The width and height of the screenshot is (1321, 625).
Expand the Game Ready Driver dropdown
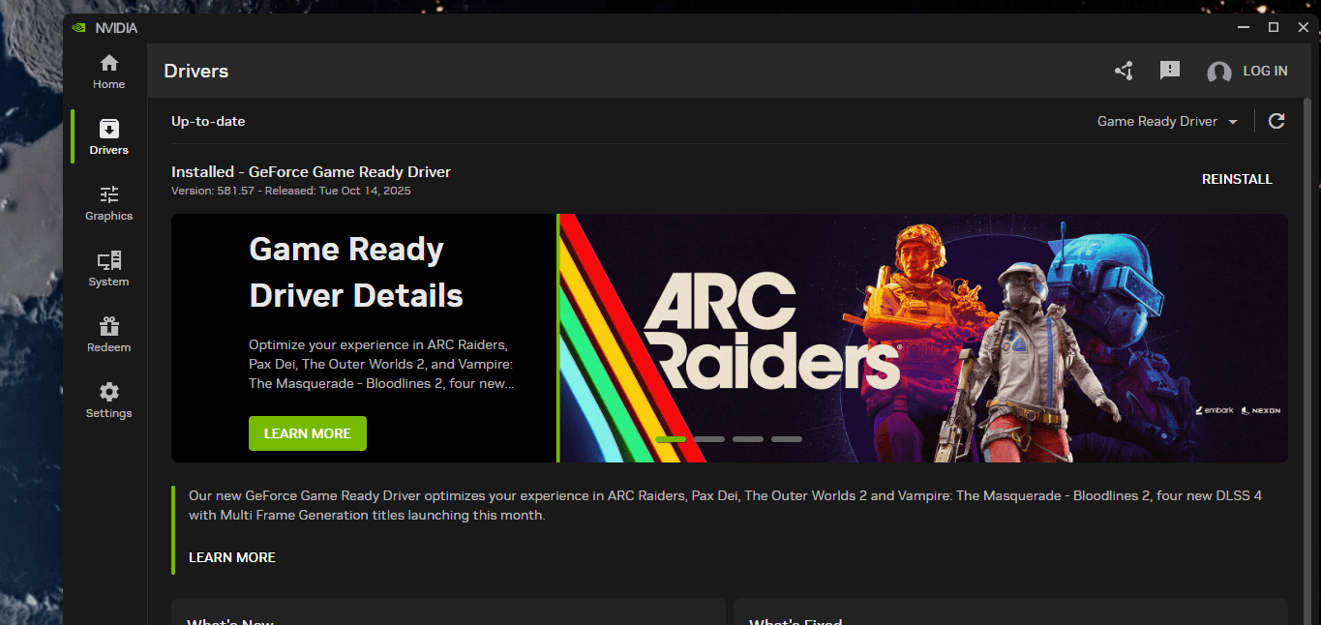(x=1167, y=121)
